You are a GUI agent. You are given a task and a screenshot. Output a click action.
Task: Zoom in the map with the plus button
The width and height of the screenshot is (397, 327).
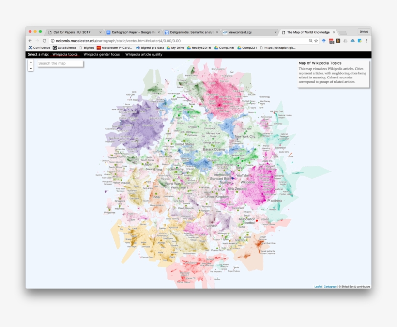click(x=31, y=62)
